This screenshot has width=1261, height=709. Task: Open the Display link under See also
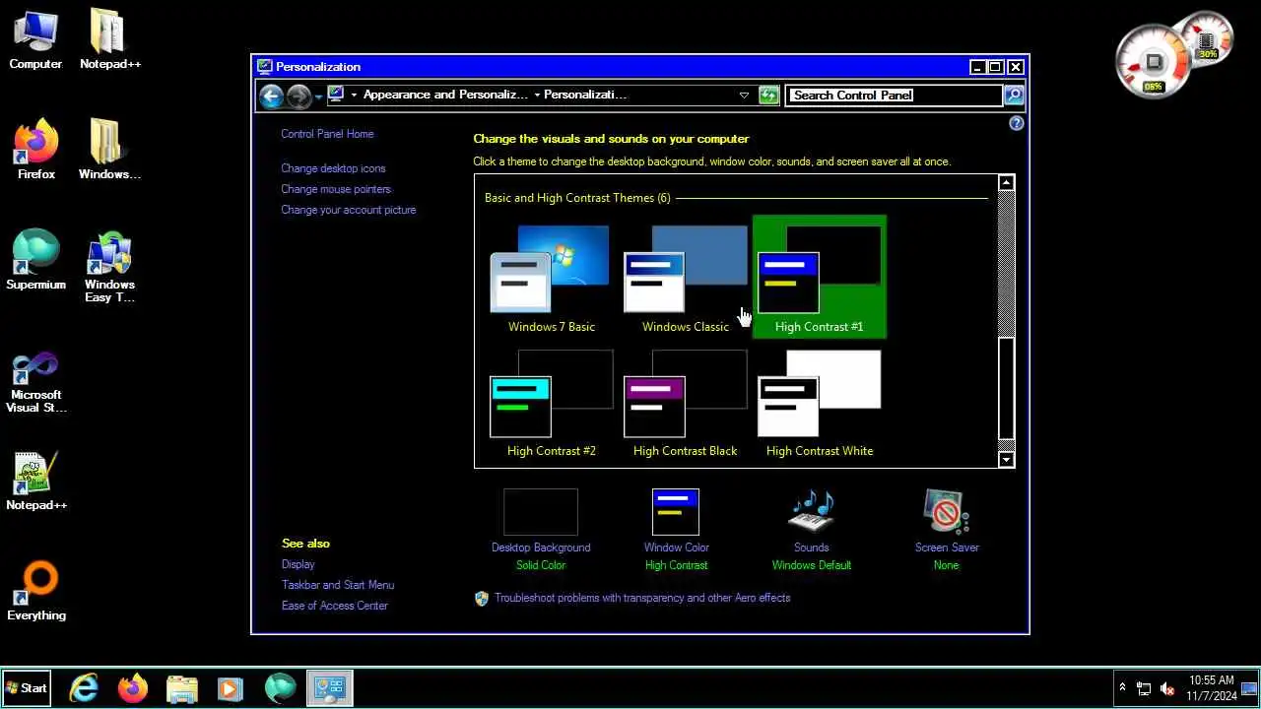pyautogui.click(x=299, y=564)
